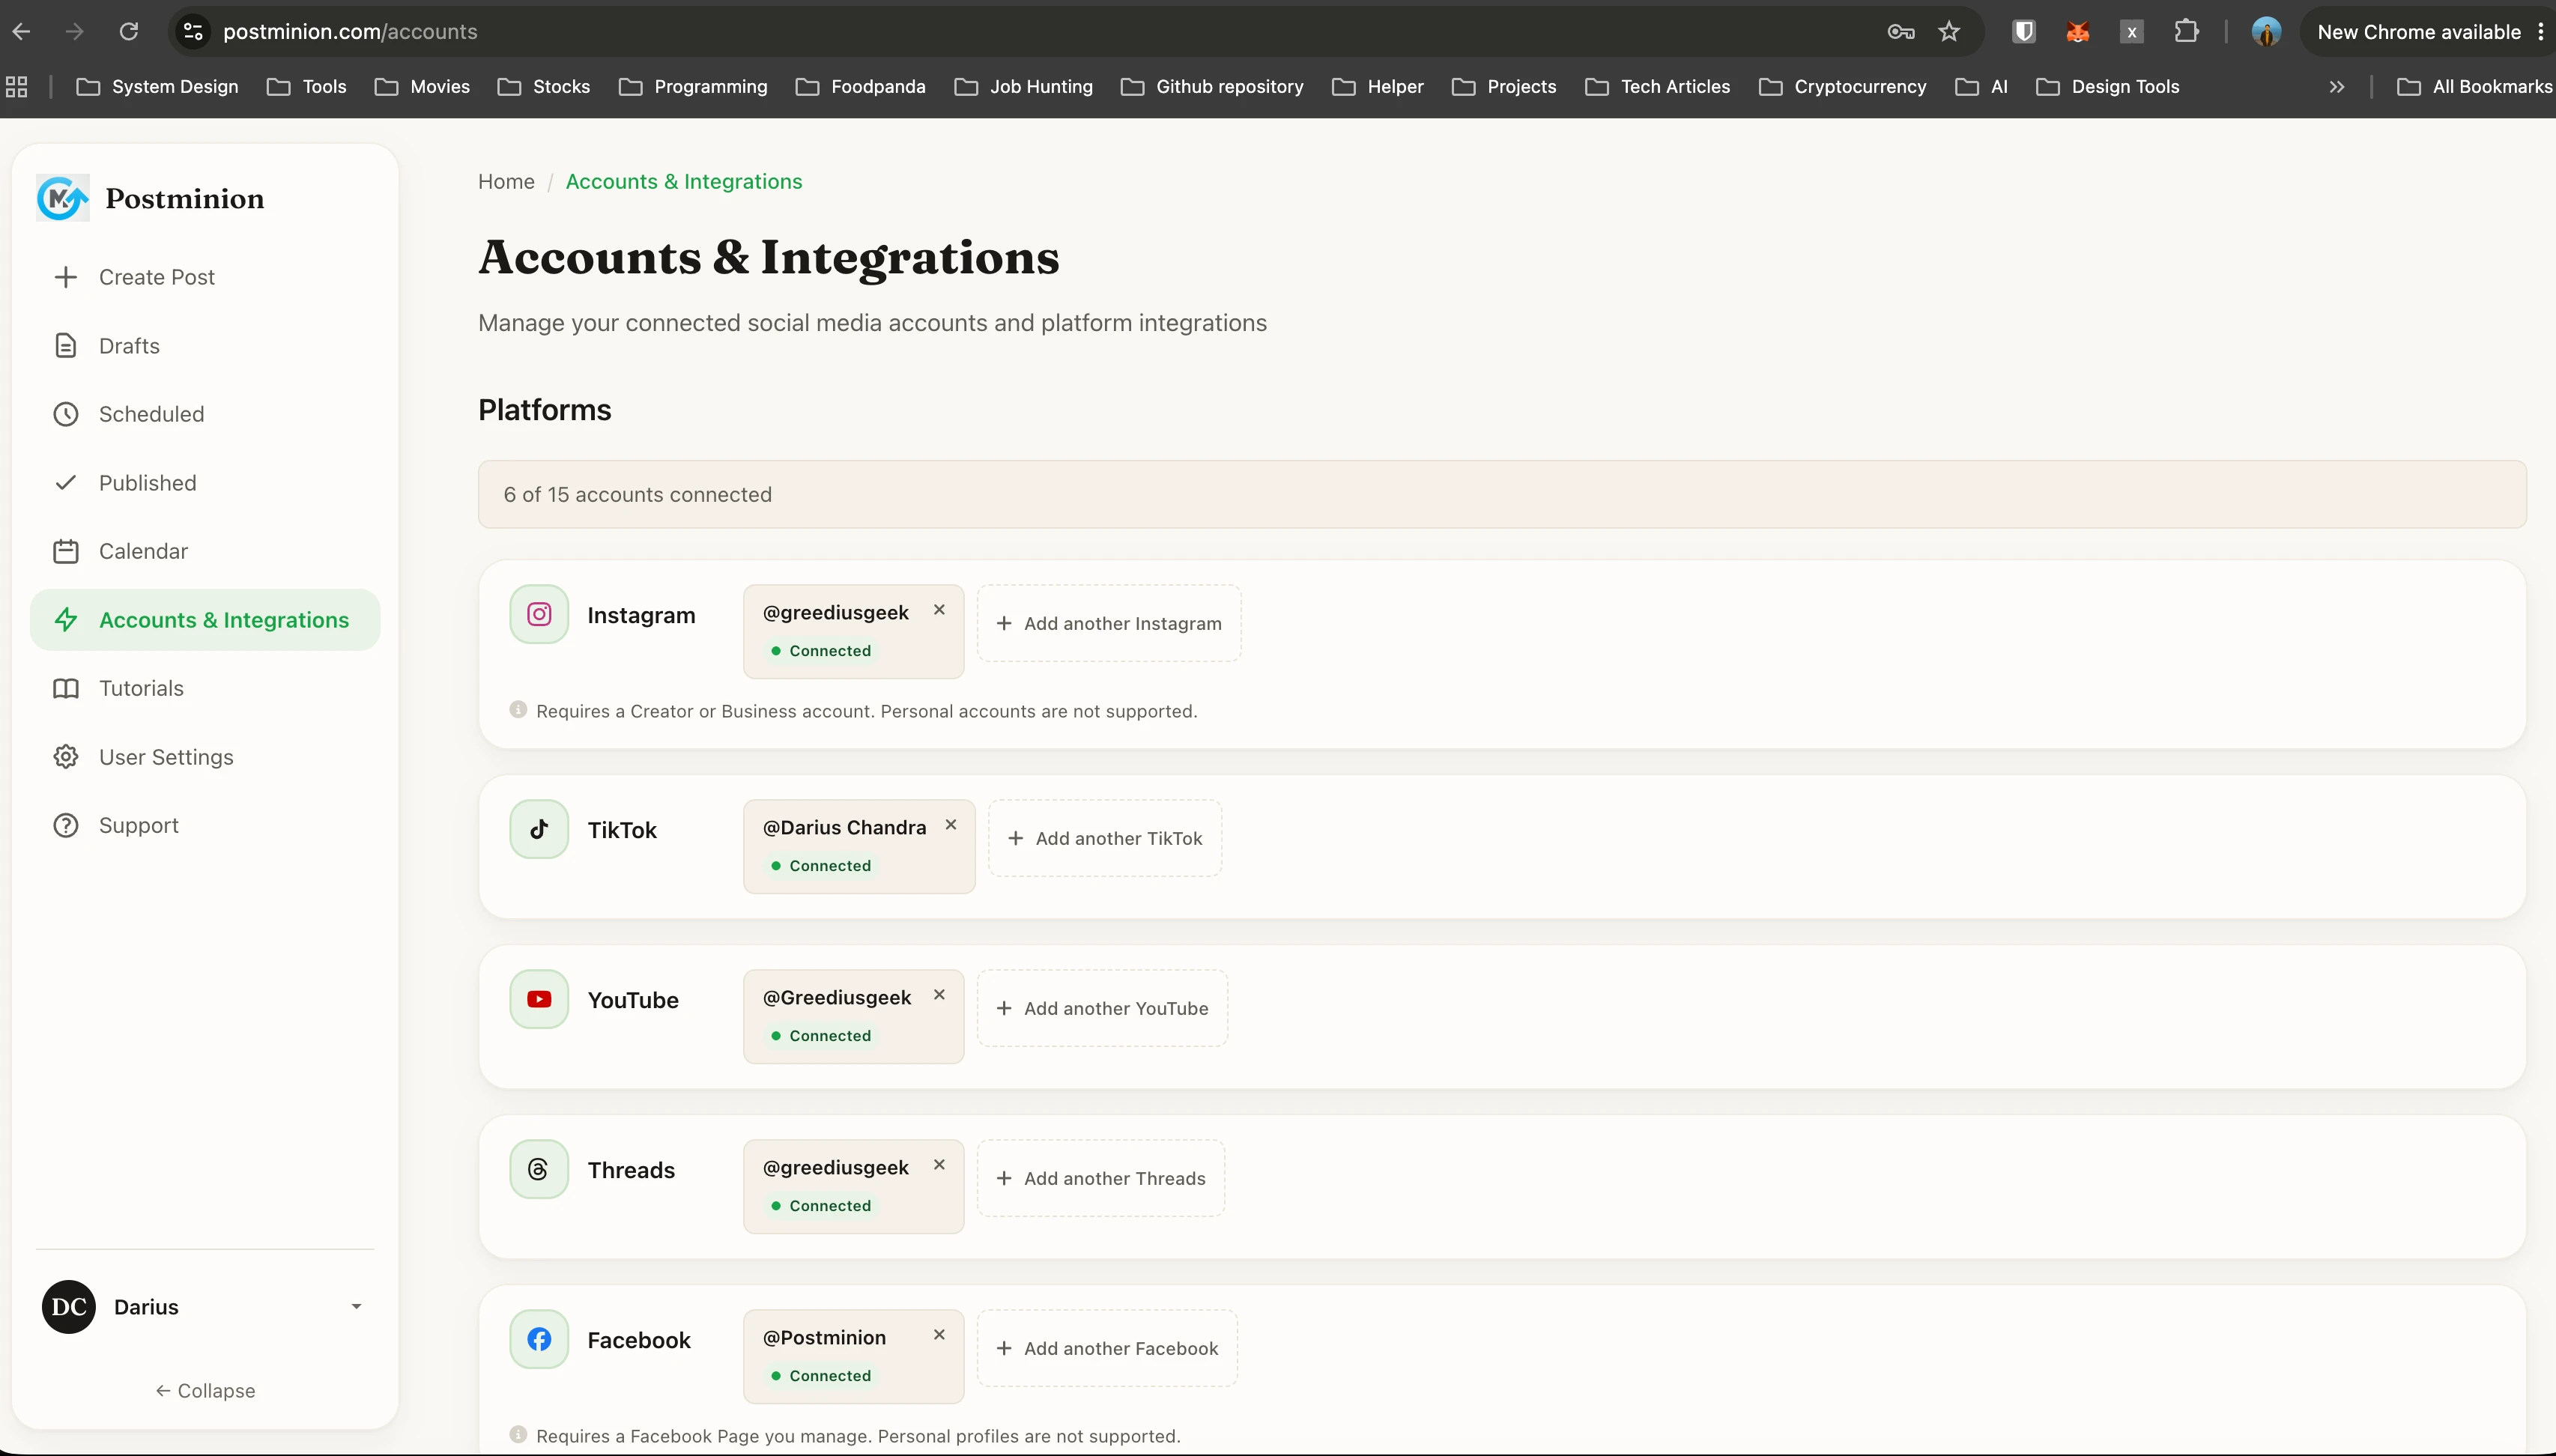Image resolution: width=2556 pixels, height=1456 pixels.
Task: Click the Postminion logo icon
Action: click(x=62, y=198)
